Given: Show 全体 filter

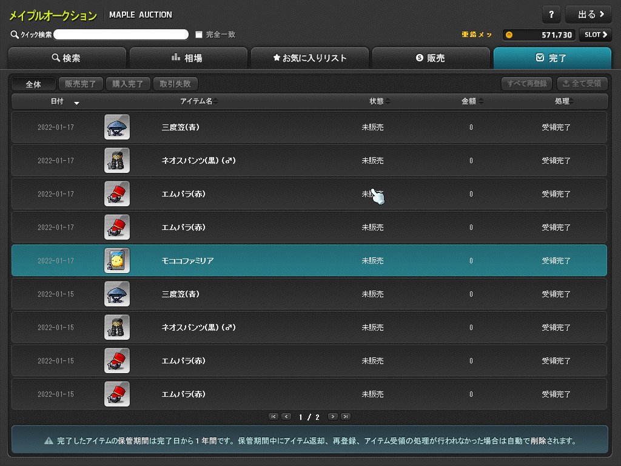Looking at the screenshot, I should tap(33, 84).
